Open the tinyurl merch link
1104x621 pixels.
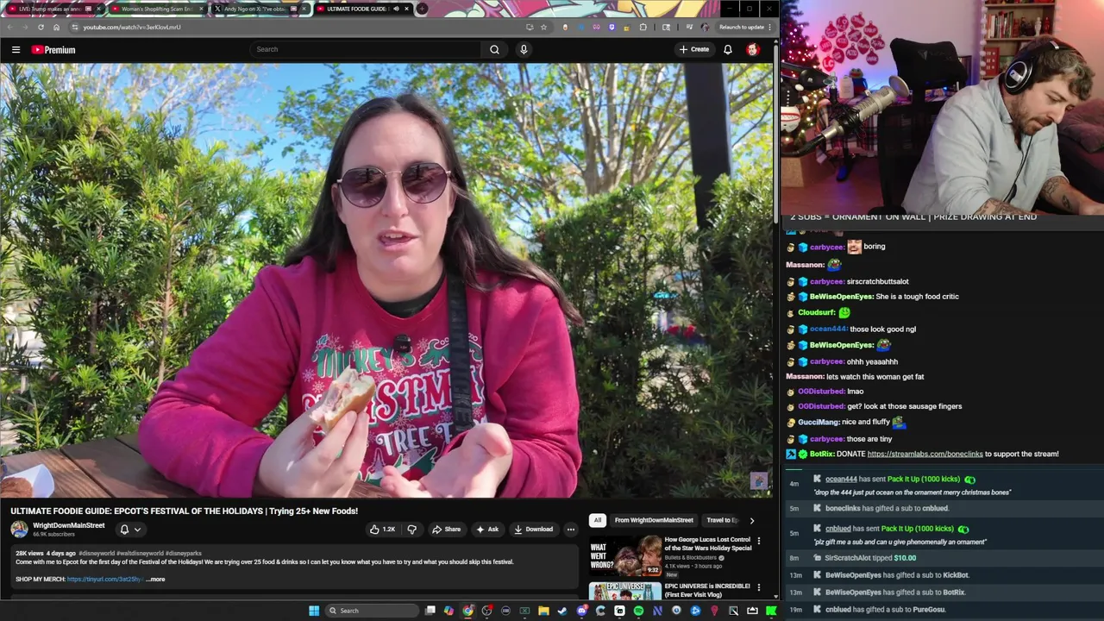104,580
